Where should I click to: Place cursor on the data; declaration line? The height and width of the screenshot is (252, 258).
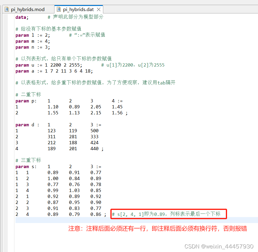(x=21, y=17)
